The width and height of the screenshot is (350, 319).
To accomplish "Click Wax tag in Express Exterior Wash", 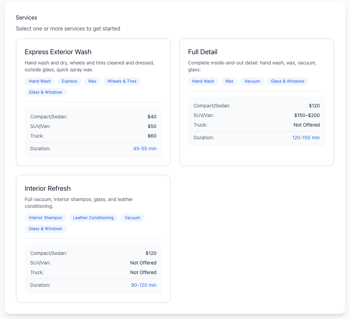I will [x=92, y=81].
